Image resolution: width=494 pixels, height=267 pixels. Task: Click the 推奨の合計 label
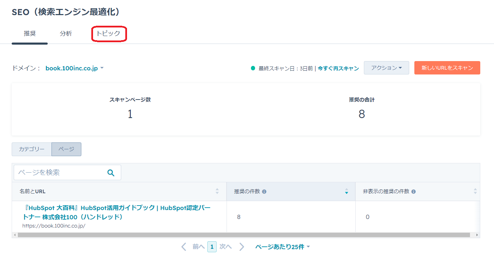(362, 100)
